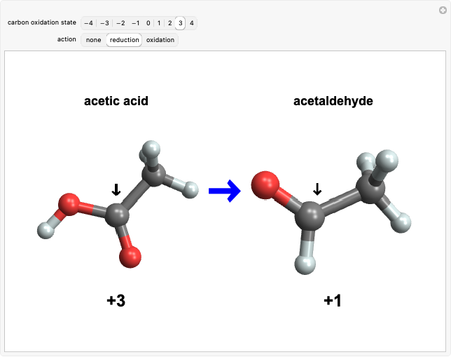This screenshot has width=451, height=357.
Task: Select oxidation state −3
Action: click(104, 23)
